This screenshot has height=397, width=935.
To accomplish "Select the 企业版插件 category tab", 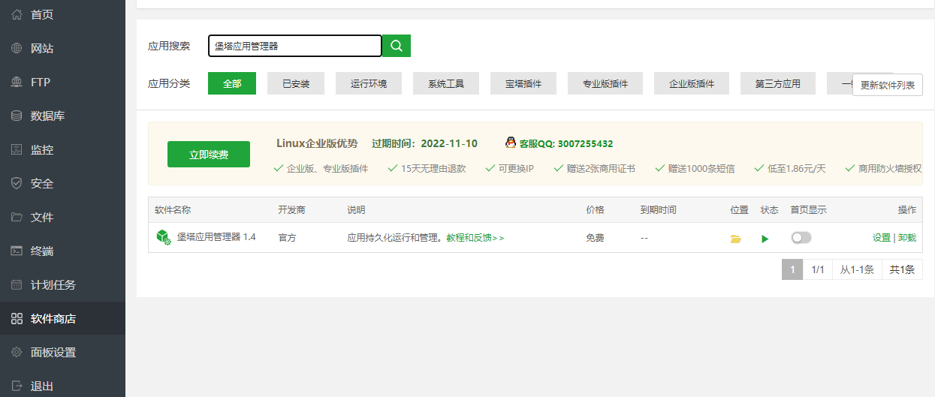I will (x=692, y=83).
